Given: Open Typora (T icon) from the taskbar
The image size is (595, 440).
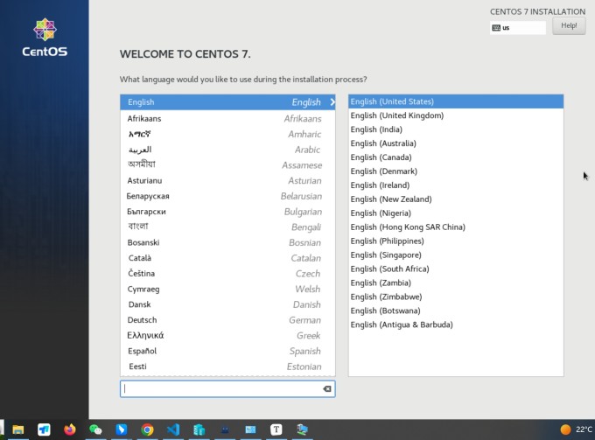Looking at the screenshot, I should click(276, 430).
